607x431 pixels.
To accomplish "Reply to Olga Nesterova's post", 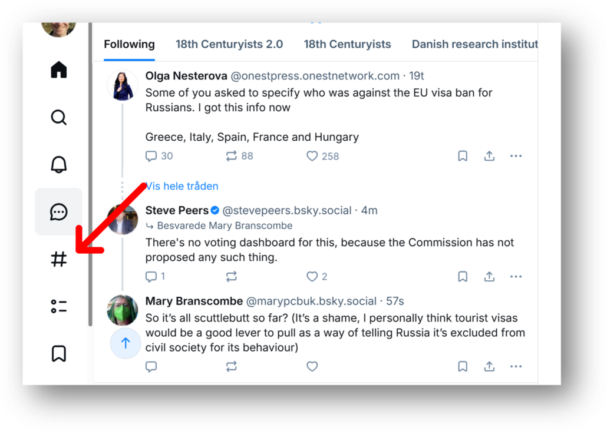I will coord(151,156).
